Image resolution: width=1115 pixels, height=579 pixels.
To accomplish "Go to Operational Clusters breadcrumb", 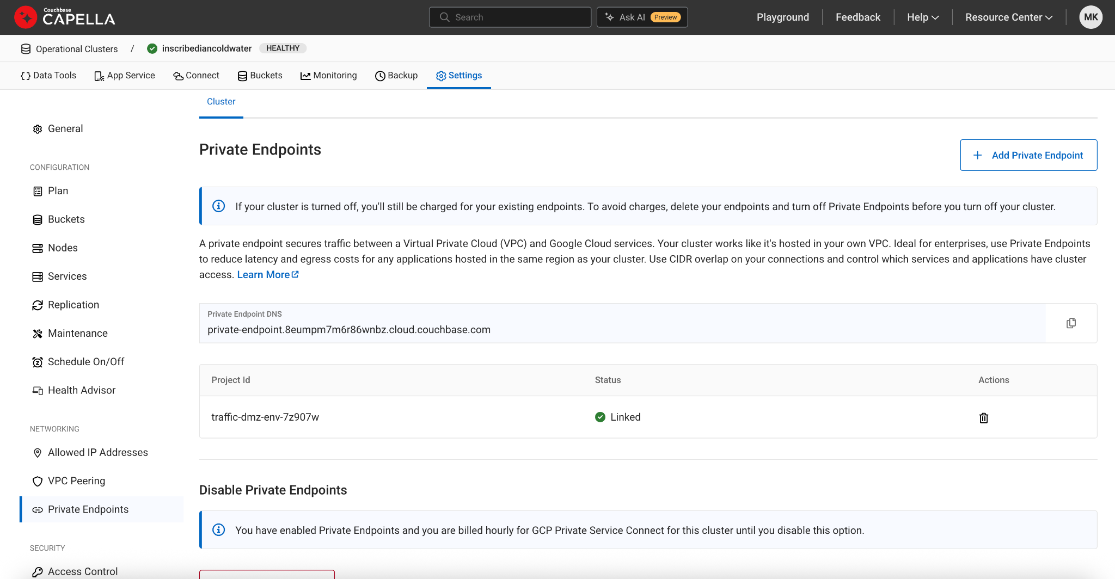I will [76, 49].
